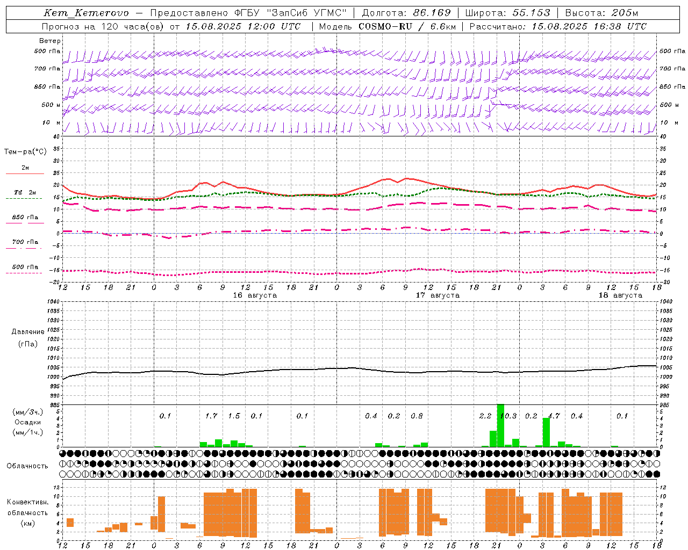Select the 'ЗапСиб УГМС' provider text
The height and width of the screenshot is (550, 688).
click(307, 13)
